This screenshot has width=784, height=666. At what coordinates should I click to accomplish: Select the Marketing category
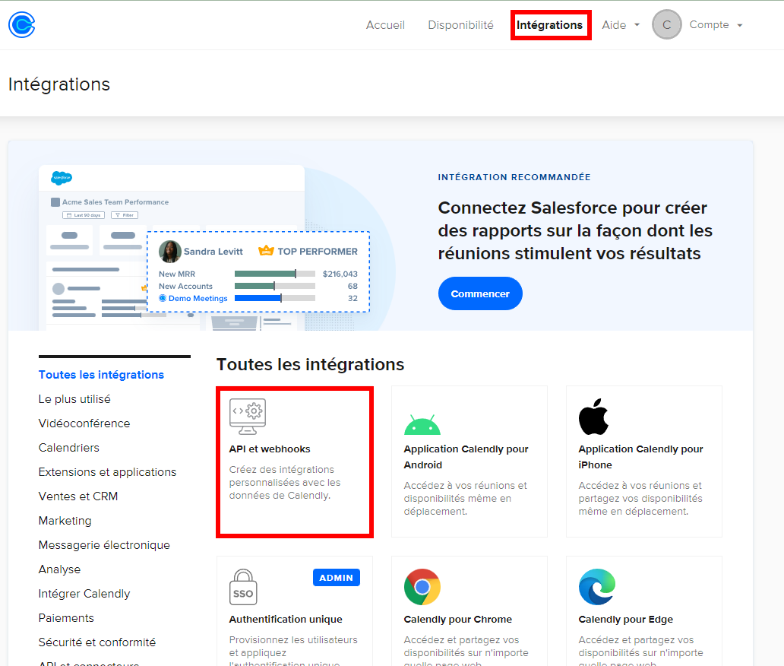click(65, 521)
